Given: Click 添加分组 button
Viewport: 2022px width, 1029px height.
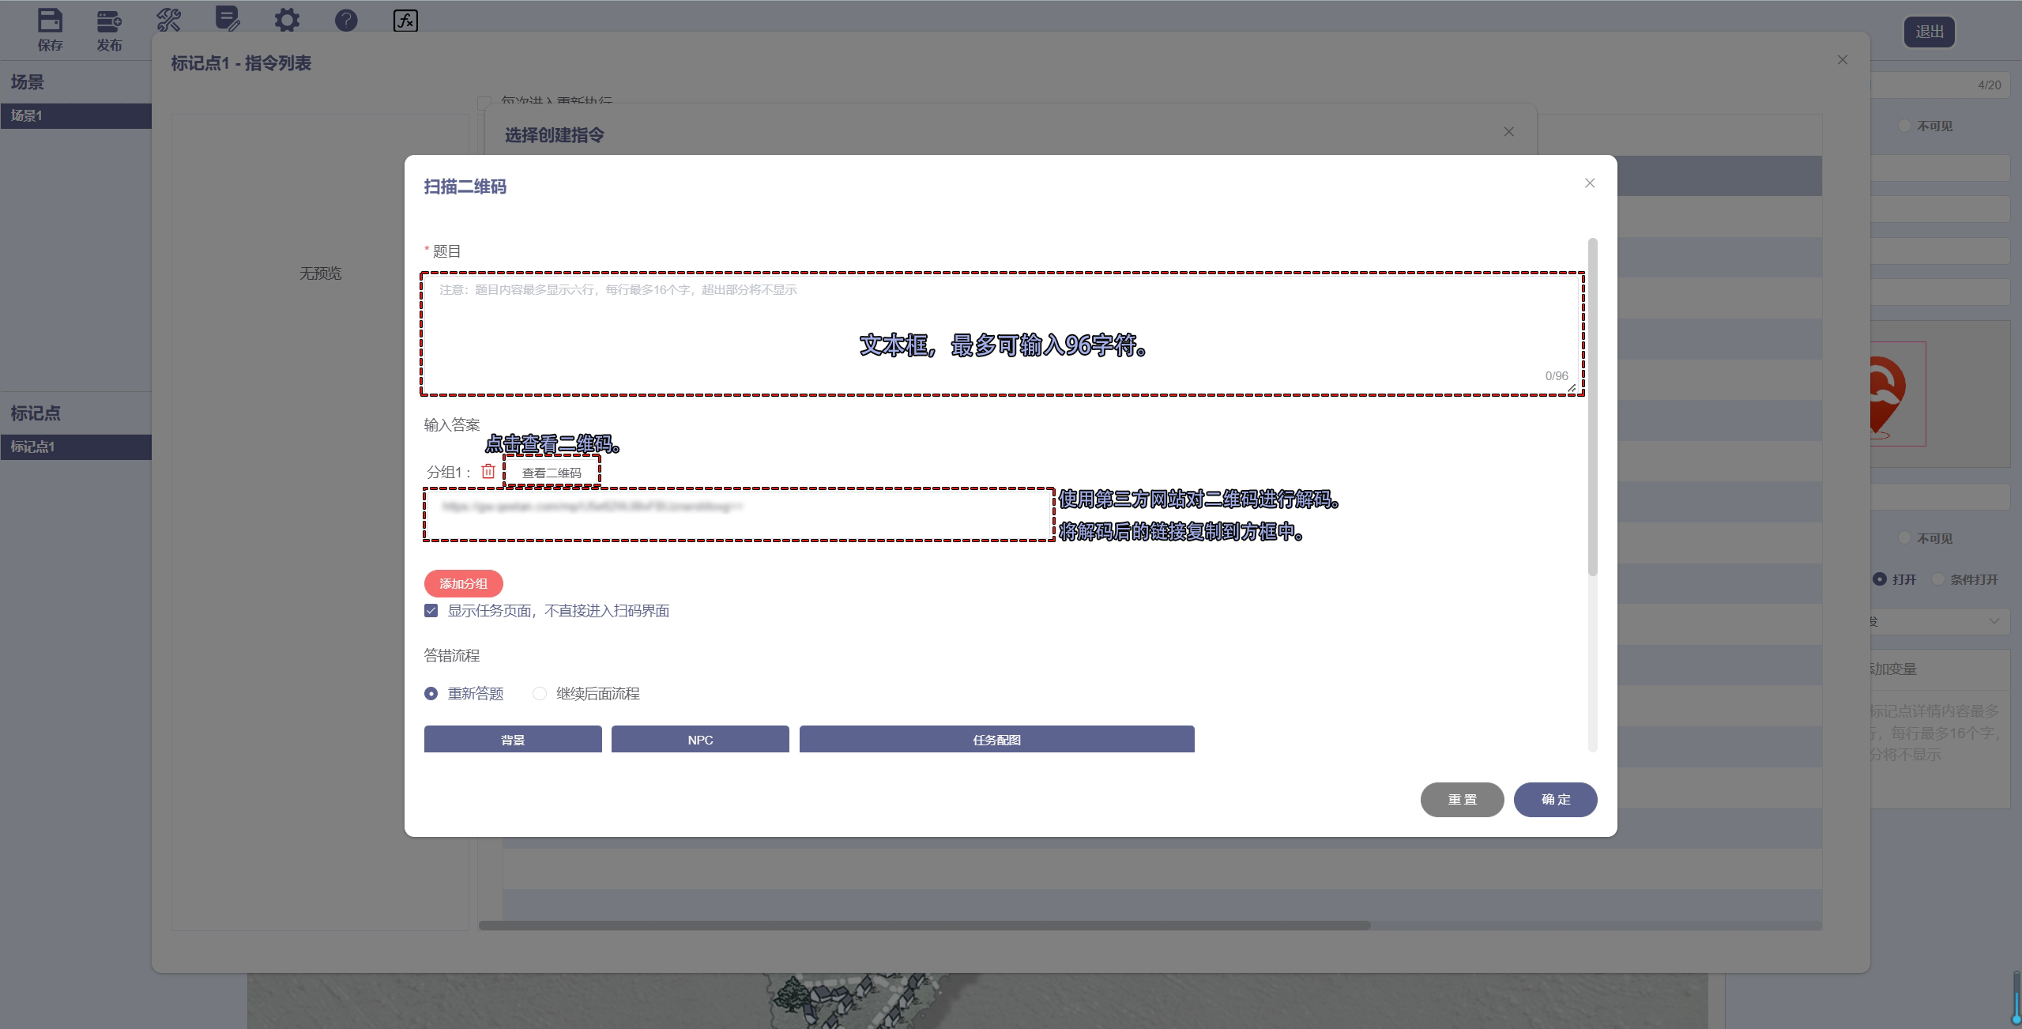Looking at the screenshot, I should pyautogui.click(x=463, y=583).
